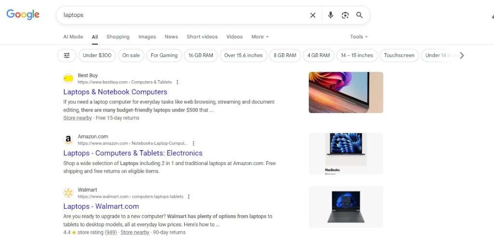Expand the More dropdown
The image size is (494, 242).
click(x=260, y=37)
